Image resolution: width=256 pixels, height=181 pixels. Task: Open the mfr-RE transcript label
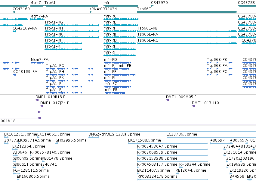[x=110, y=22]
